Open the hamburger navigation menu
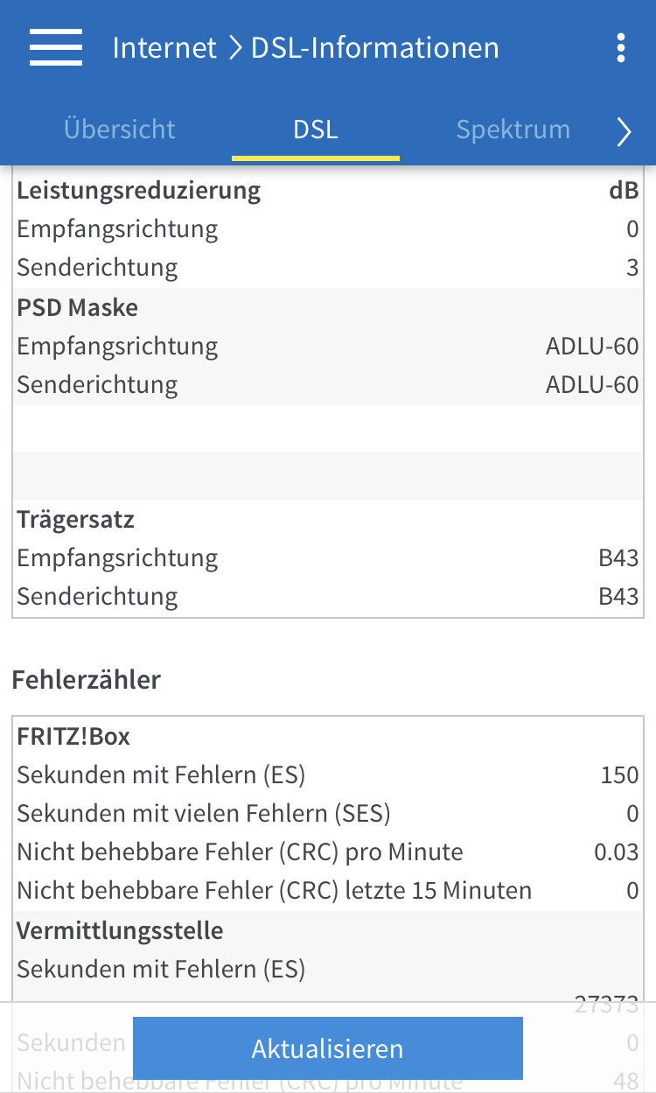This screenshot has width=656, height=1093. (56, 47)
